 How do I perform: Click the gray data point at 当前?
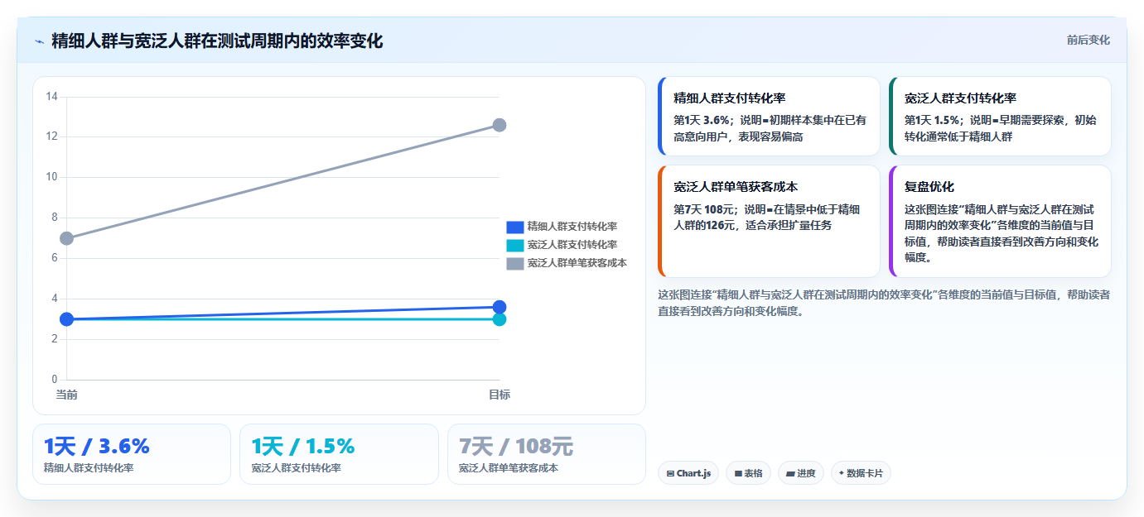pyautogui.click(x=67, y=238)
